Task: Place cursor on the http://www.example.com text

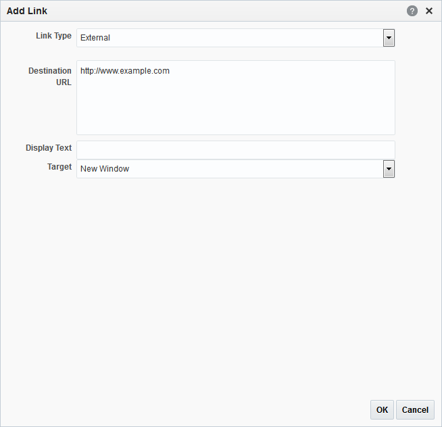Action: point(125,71)
